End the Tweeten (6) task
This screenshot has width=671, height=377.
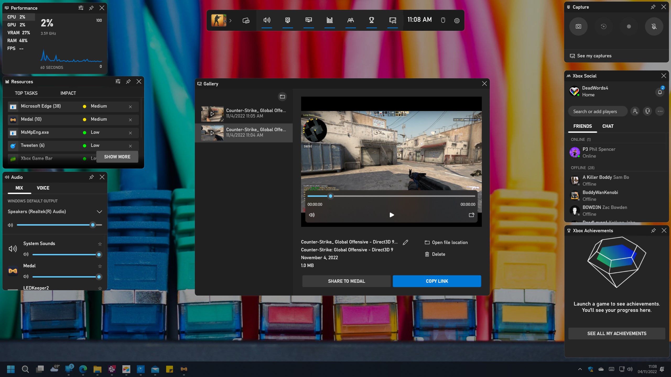click(x=130, y=146)
